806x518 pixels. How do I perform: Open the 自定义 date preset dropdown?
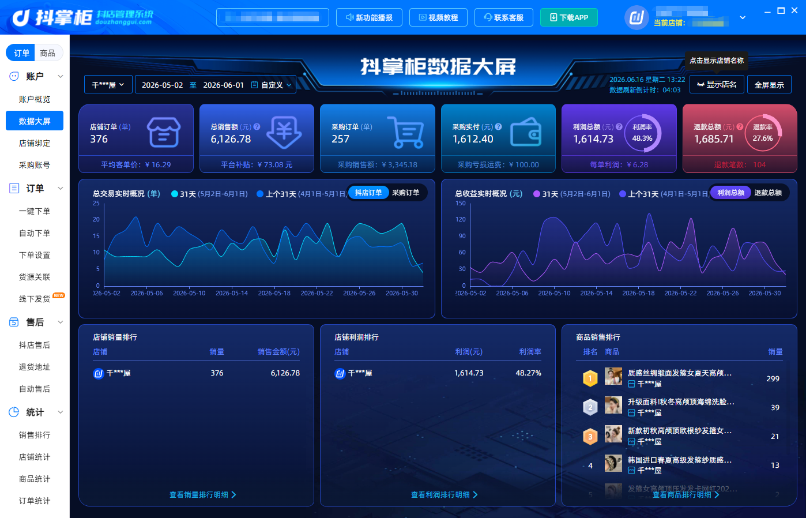(272, 85)
